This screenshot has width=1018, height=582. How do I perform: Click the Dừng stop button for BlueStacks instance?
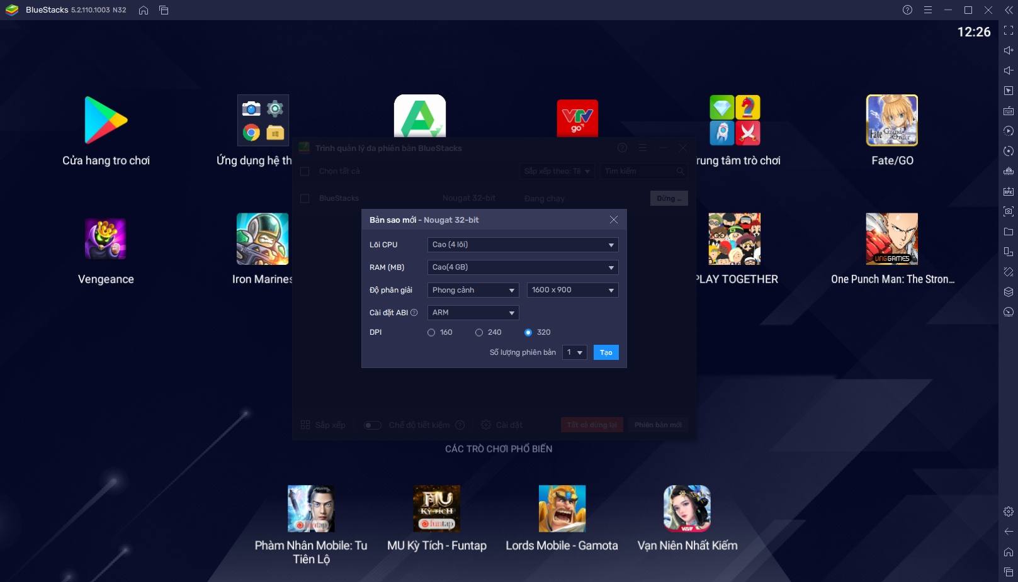[x=669, y=198]
